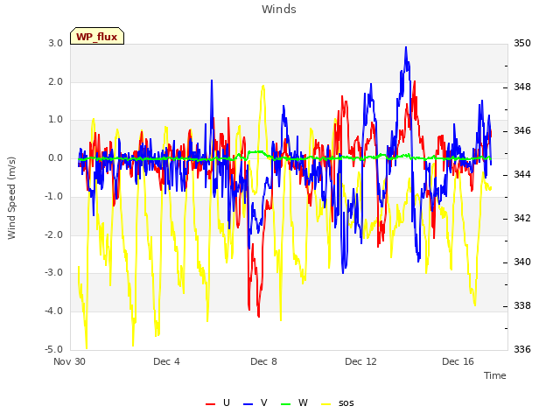The image size is (560, 420).
Task: Click the blue V peak near 3.0
Action: [x=406, y=47]
